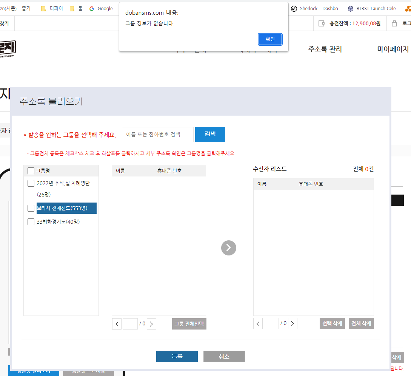The width and height of the screenshot is (411, 376).
Task: Check the 33법화경기도 group checkbox
Action: [31, 222]
